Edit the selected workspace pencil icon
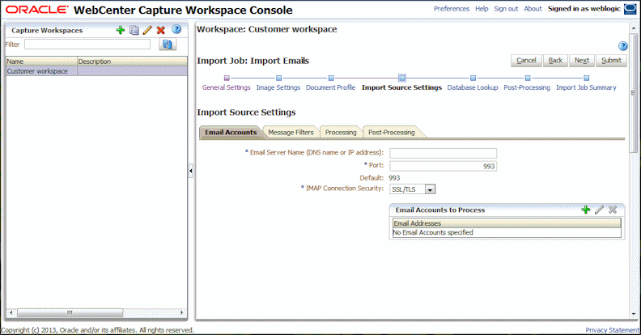 click(x=147, y=30)
